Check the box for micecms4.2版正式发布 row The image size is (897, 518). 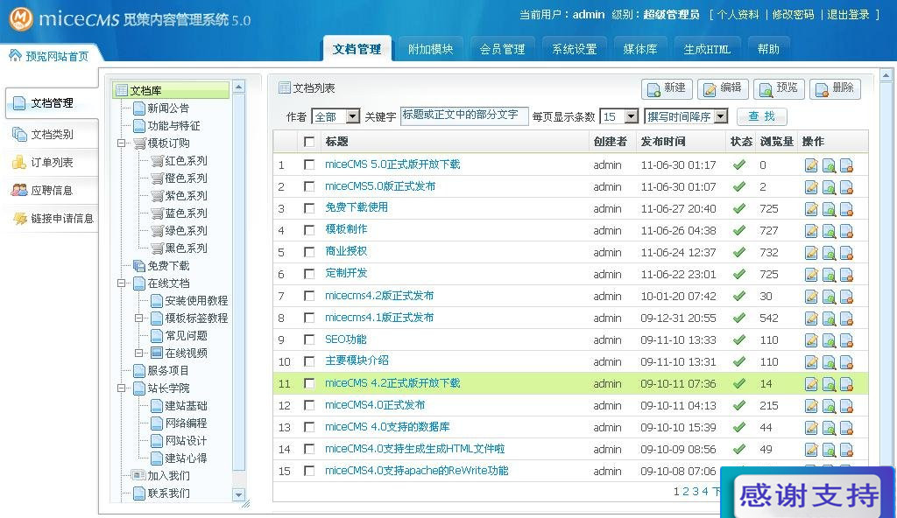click(x=309, y=296)
